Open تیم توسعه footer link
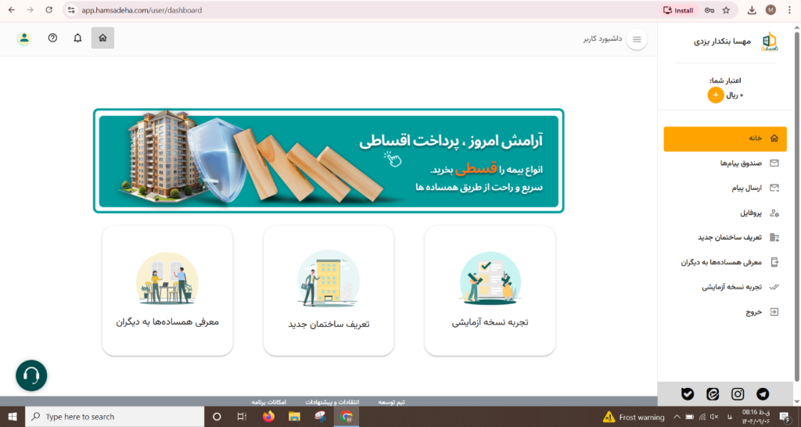This screenshot has width=801, height=427. coord(391,403)
